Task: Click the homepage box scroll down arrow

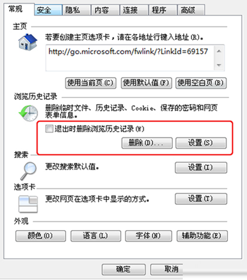Action: (x=219, y=65)
